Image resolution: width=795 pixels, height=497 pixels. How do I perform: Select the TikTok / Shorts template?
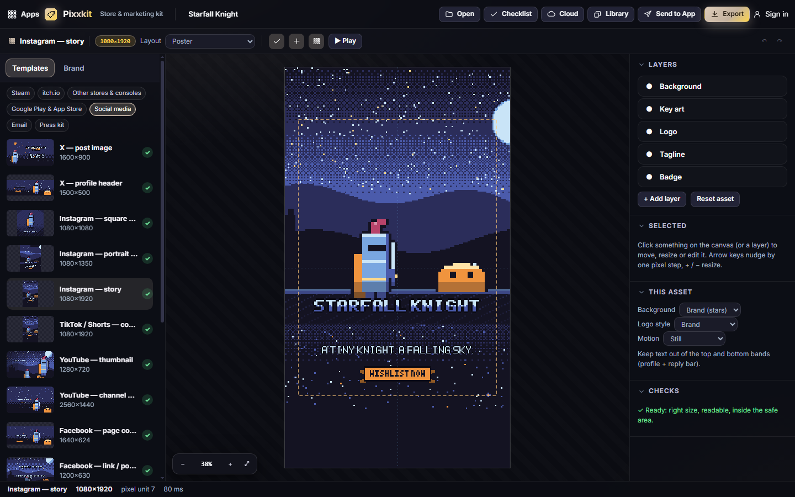click(x=79, y=329)
